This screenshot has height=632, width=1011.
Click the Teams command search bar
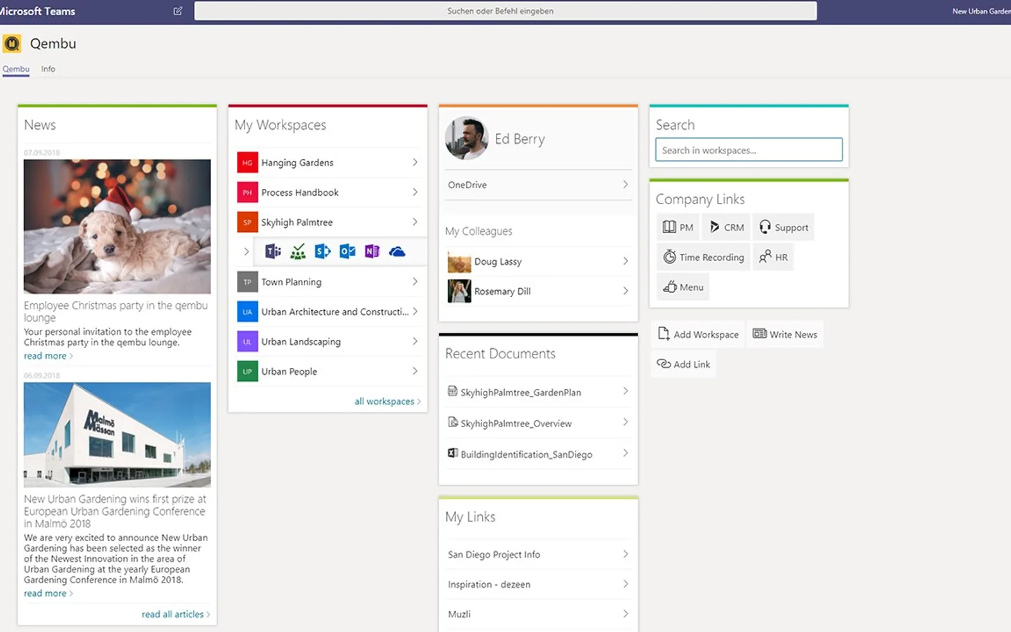point(505,11)
